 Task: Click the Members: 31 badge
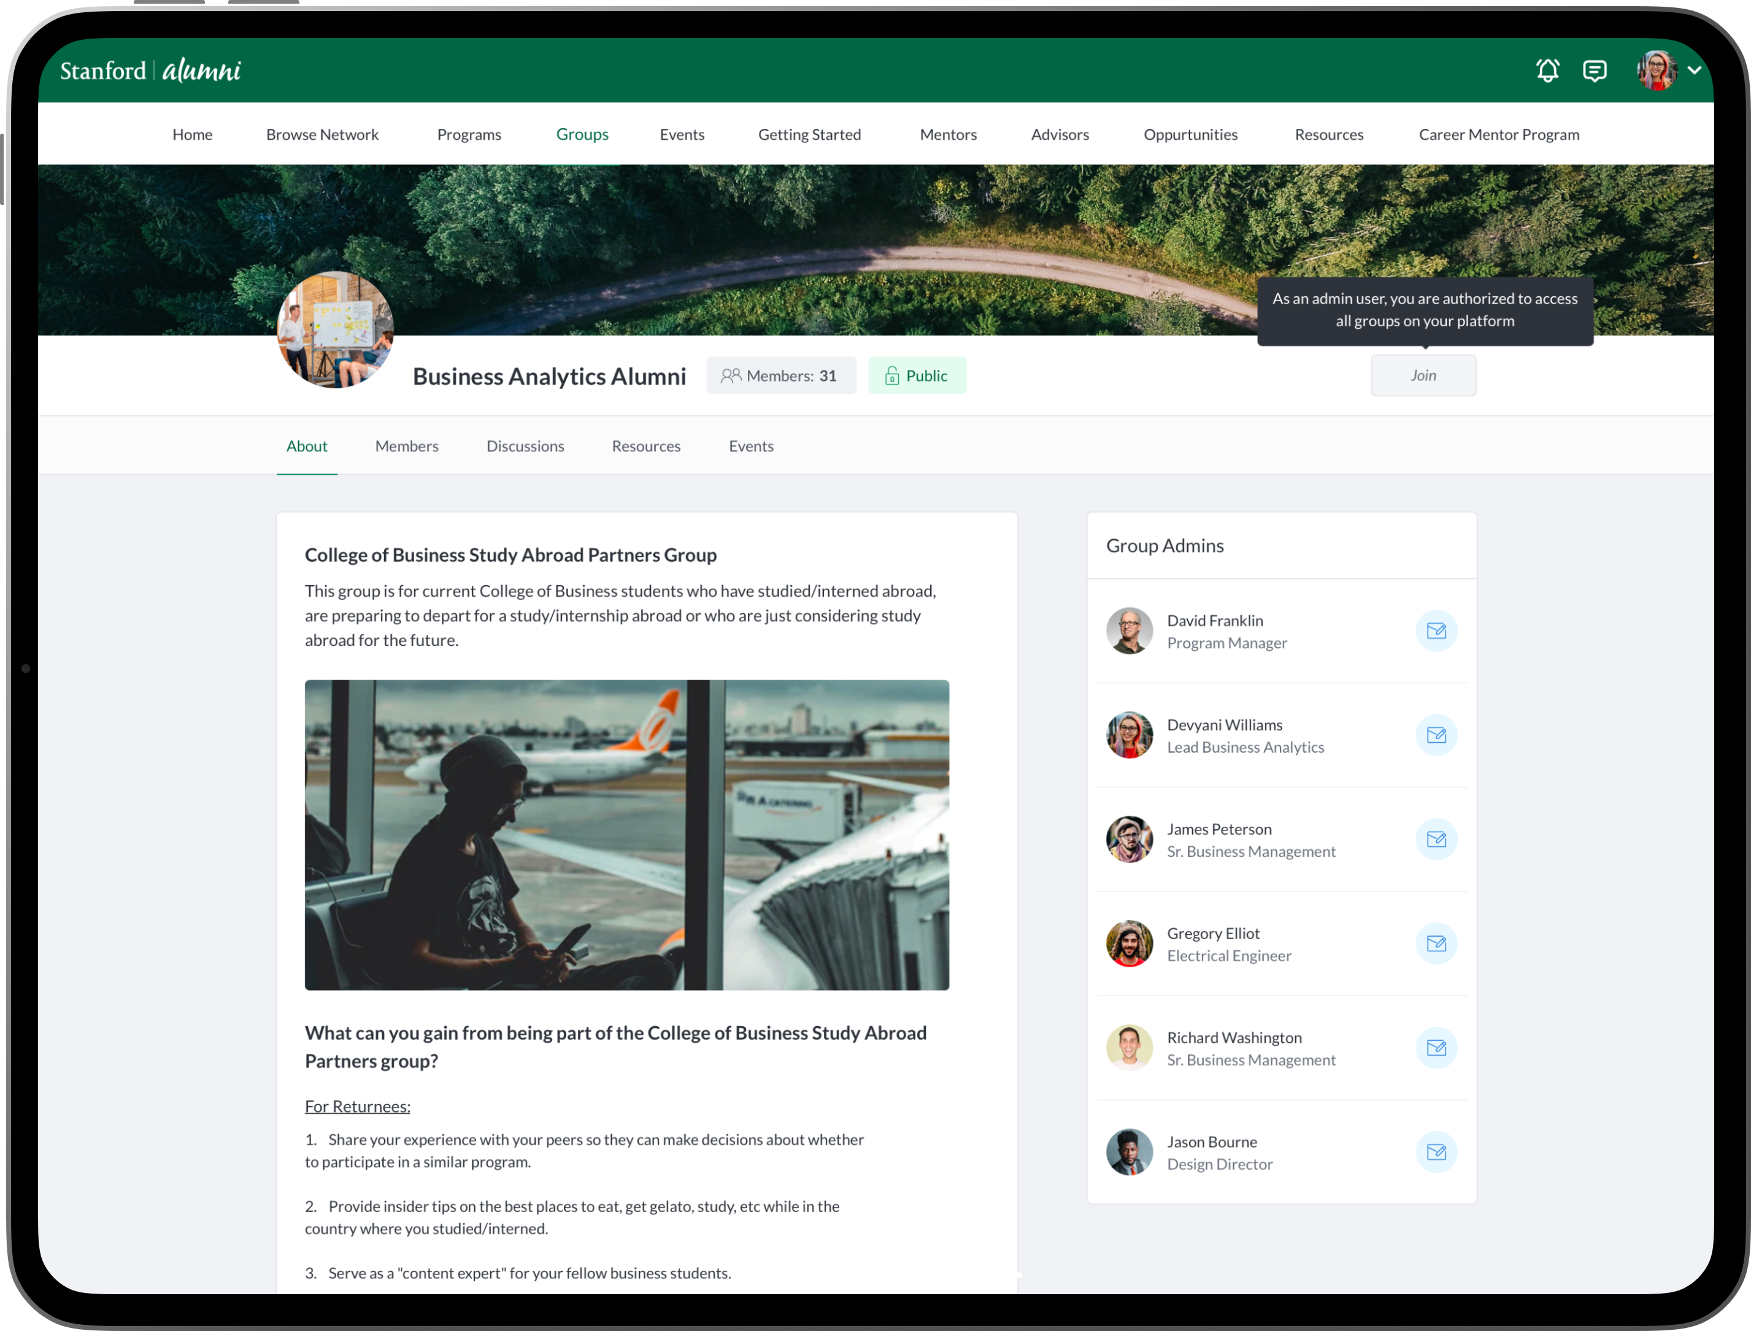(x=780, y=375)
